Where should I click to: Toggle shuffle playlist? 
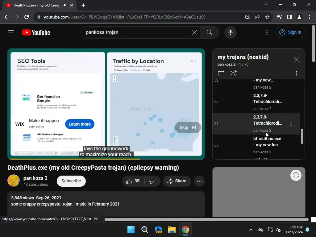tap(233, 73)
